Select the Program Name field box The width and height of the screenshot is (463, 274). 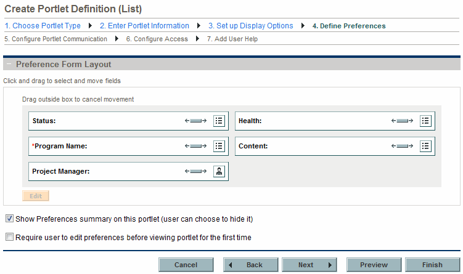(128, 146)
